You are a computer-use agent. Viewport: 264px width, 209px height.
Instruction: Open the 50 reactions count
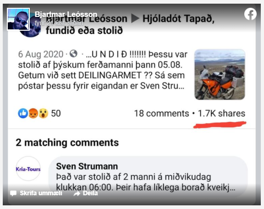(x=56, y=113)
